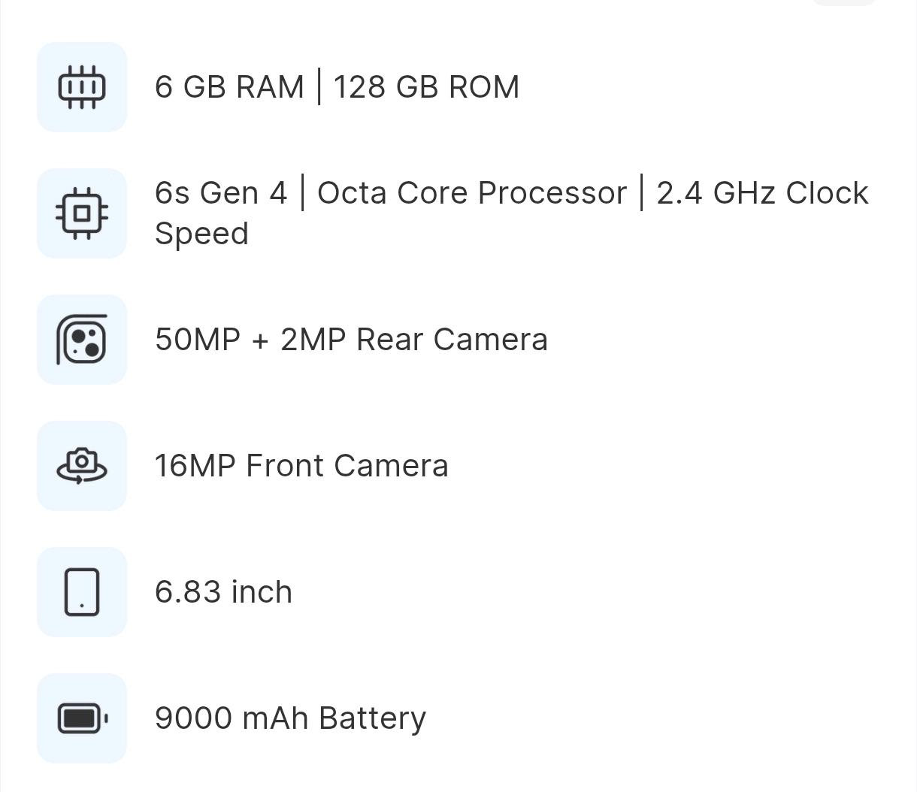Select the 6s Gen 4 label
The image size is (917, 792).
(221, 193)
